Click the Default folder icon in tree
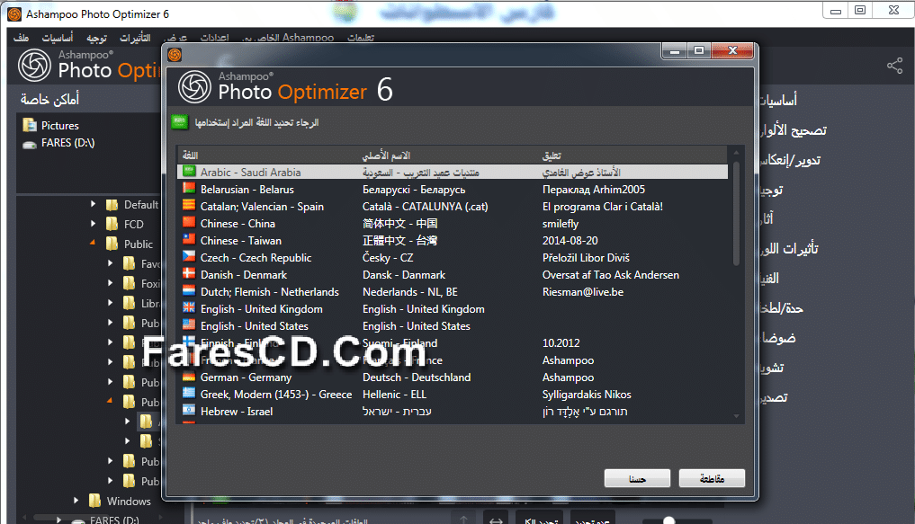 [112, 205]
